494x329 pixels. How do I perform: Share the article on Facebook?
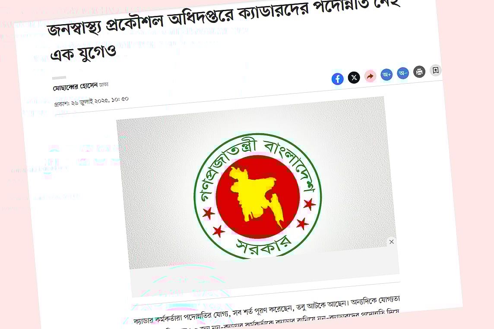(x=337, y=78)
